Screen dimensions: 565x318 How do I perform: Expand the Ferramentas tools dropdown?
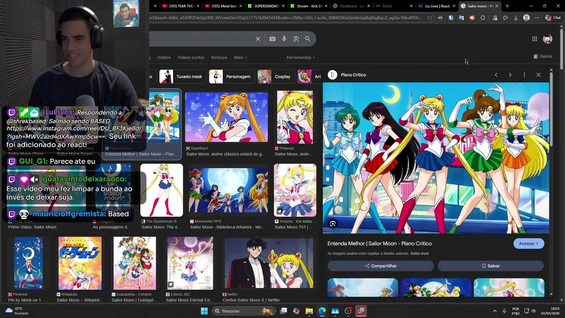pyautogui.click(x=301, y=57)
